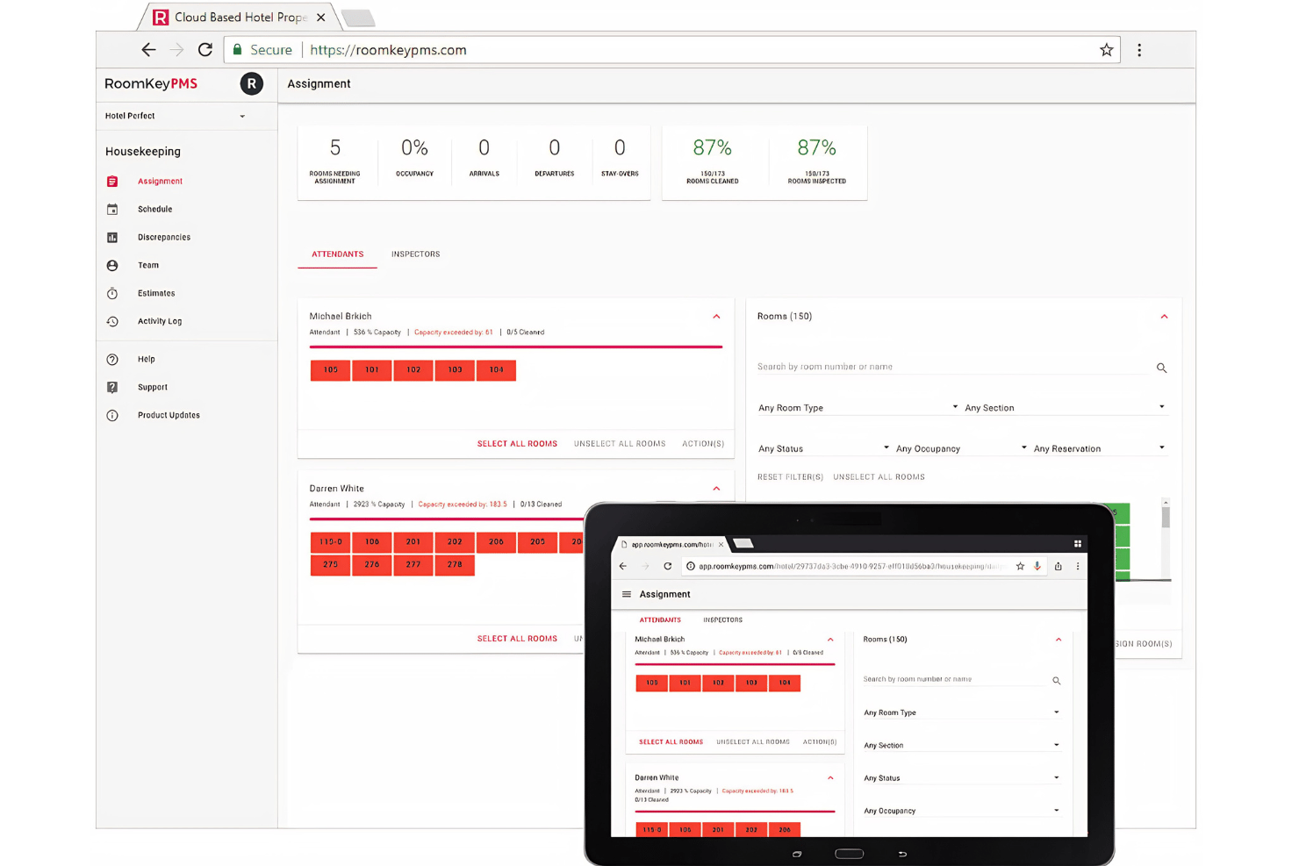
Task: Select room 105 under Michael Brkich
Action: 331,370
